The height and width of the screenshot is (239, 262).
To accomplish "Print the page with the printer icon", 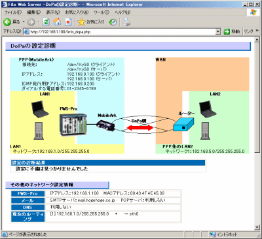I will tap(126, 22).
